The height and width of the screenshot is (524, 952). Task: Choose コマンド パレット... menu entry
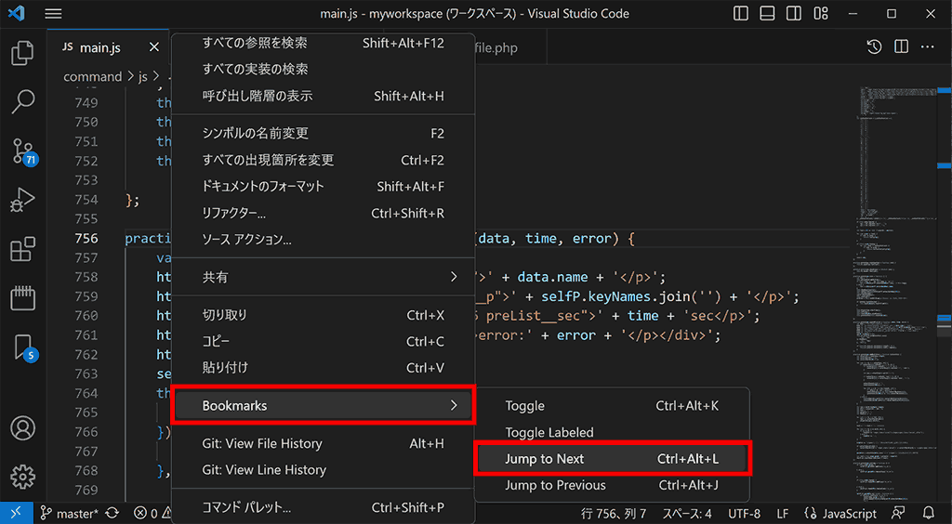[323, 507]
